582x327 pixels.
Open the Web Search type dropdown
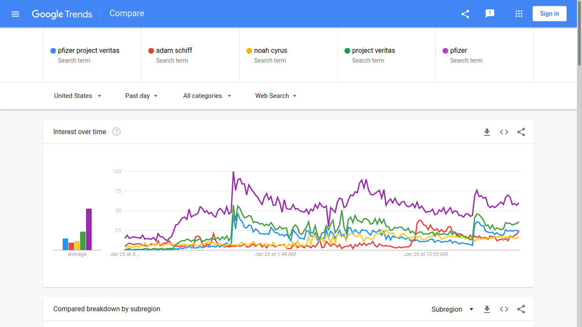pyautogui.click(x=276, y=96)
